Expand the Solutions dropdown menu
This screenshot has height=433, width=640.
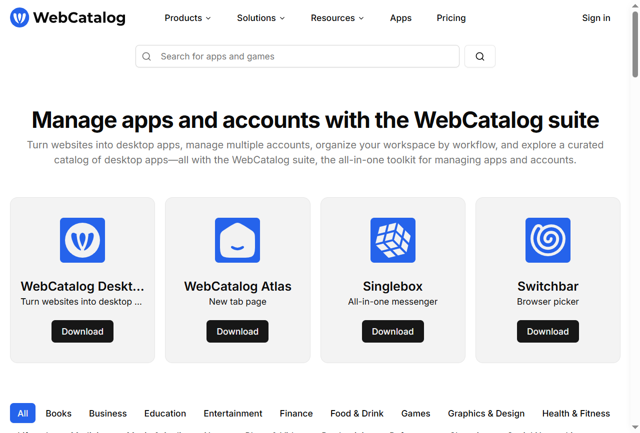click(260, 18)
